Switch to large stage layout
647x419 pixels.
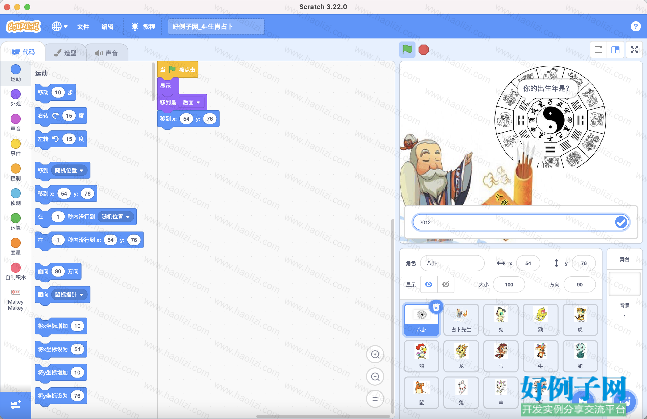pyautogui.click(x=615, y=50)
